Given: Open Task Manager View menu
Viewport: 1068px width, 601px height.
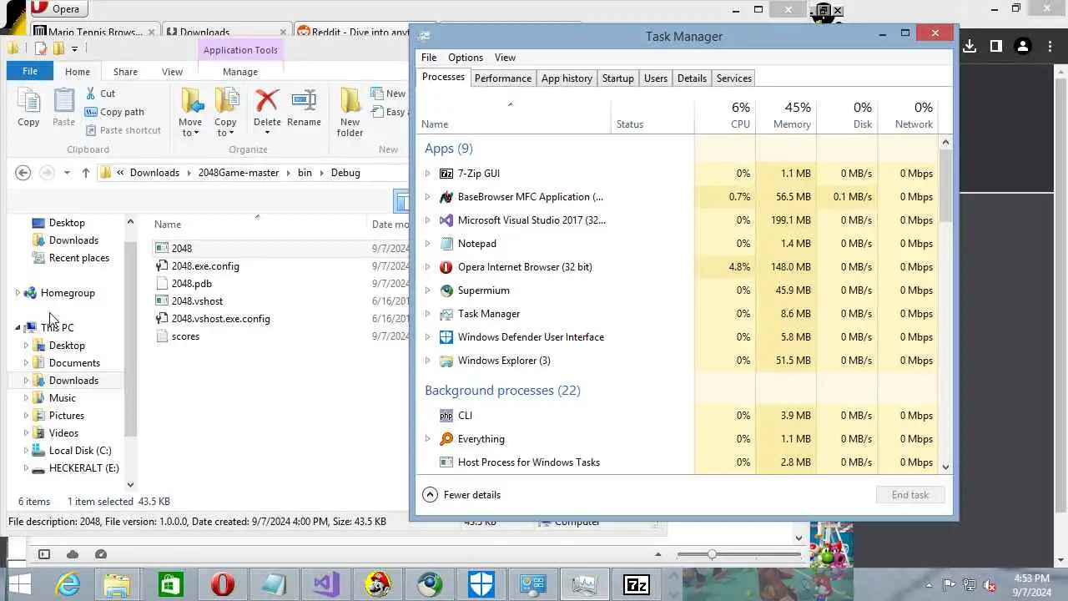Looking at the screenshot, I should [x=505, y=58].
